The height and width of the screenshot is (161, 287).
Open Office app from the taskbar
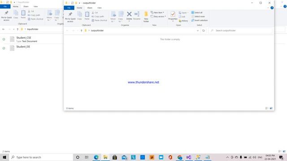(x=170, y=157)
